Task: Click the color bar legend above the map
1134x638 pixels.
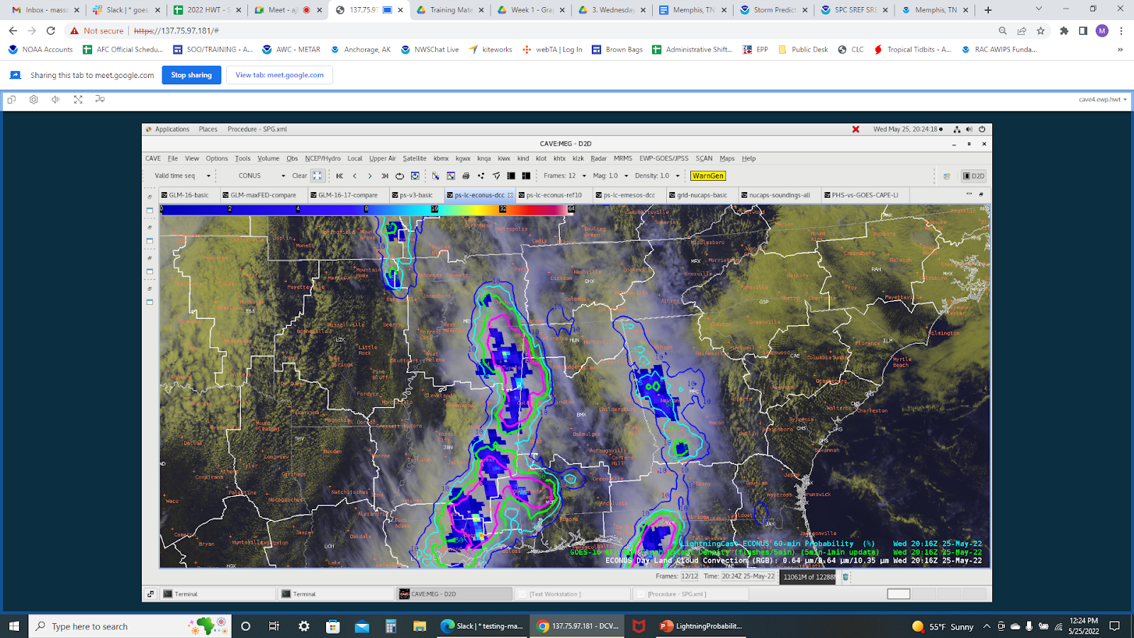Action: 367,209
